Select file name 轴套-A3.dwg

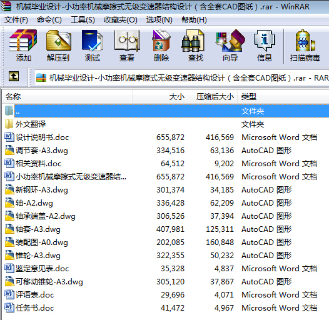[38, 229]
